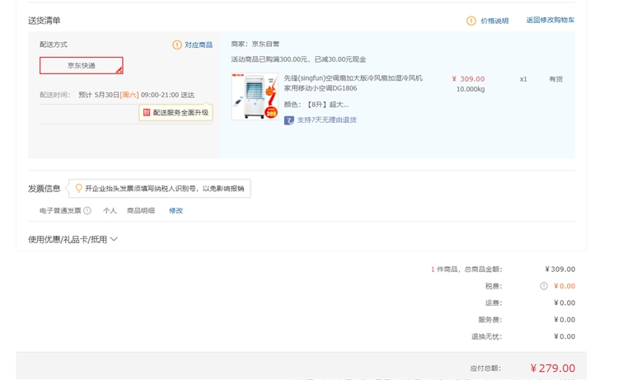Click the info icon beside 电子普通发票
The width and height of the screenshot is (618, 380).
[x=87, y=210]
